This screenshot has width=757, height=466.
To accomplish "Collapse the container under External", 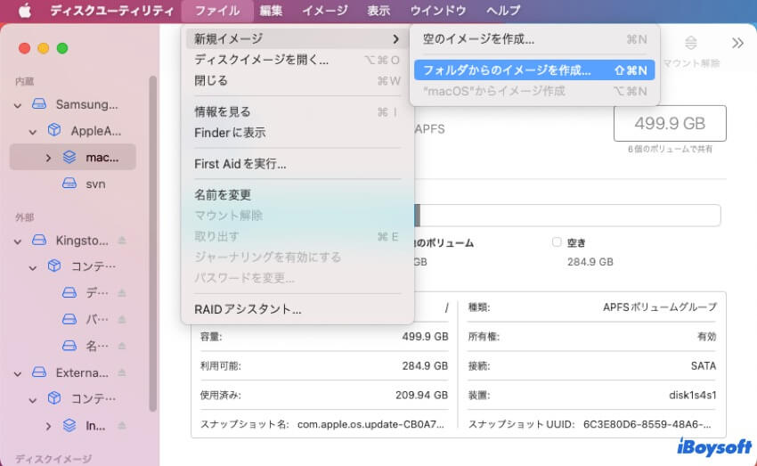I will 33,399.
